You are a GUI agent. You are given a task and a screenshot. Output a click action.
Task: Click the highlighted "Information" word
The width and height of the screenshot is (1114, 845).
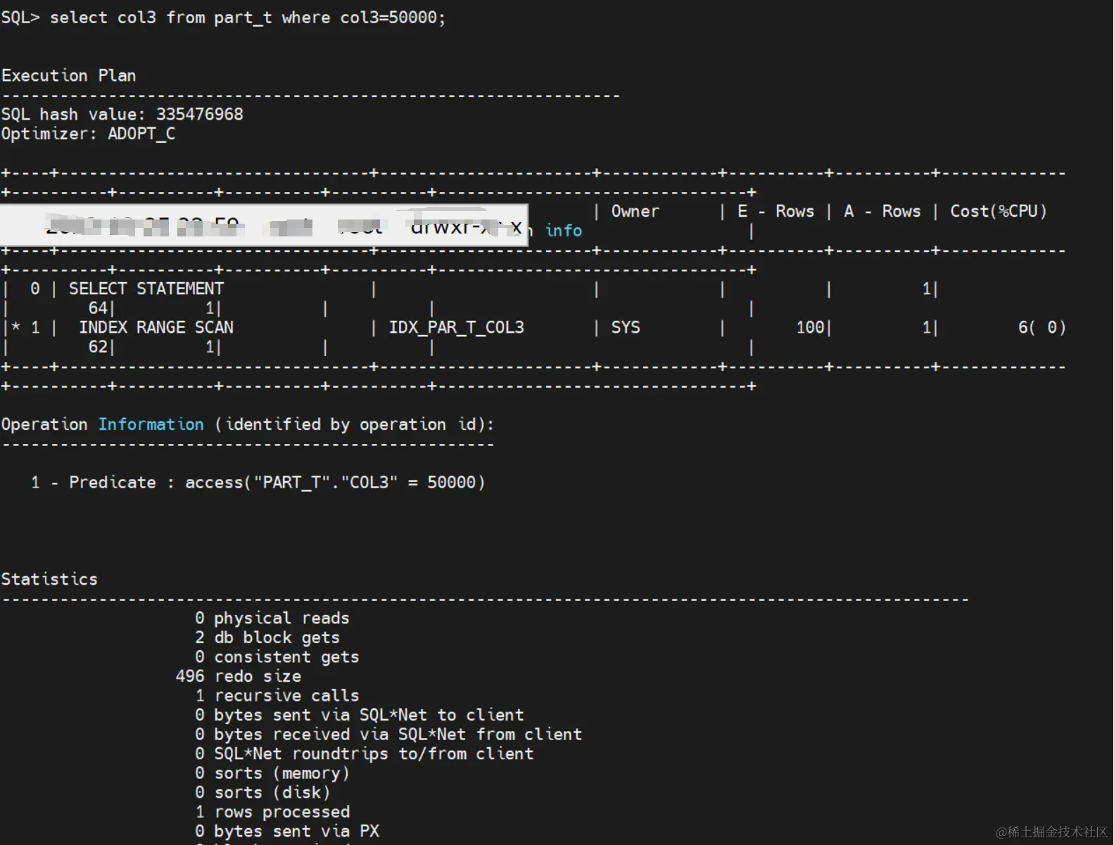151,424
